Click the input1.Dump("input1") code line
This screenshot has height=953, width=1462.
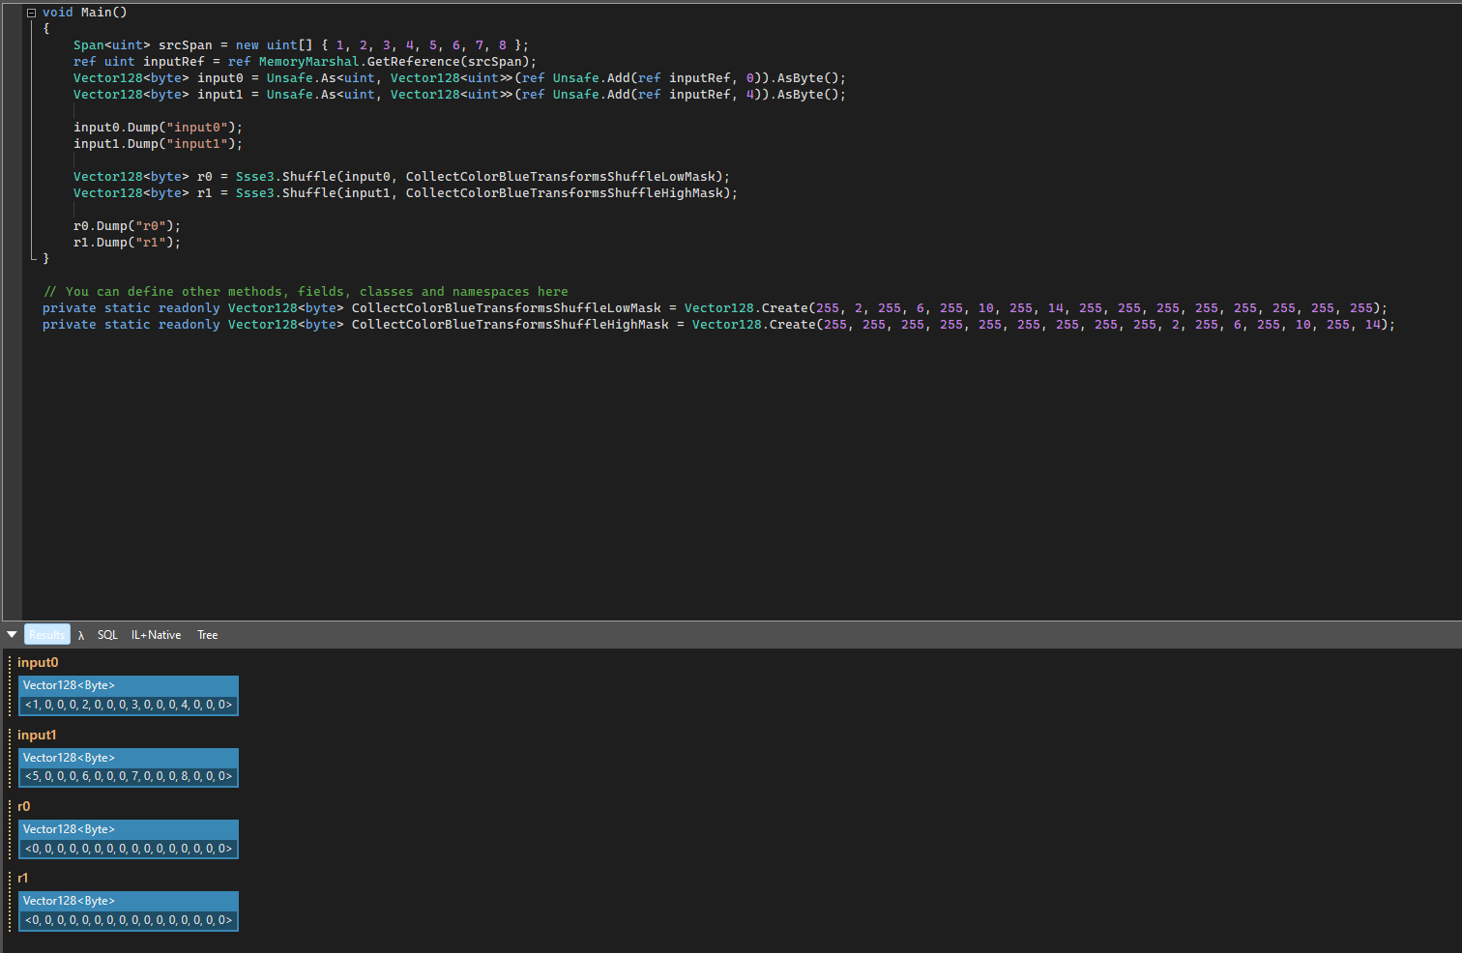159,144
